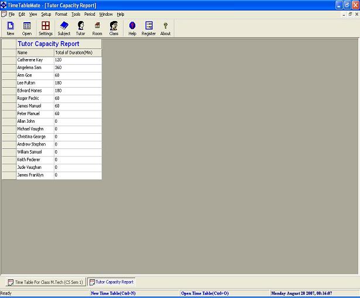This screenshot has height=298, width=360.
Task: Open the Room toolbar icon
Action: coord(97,28)
